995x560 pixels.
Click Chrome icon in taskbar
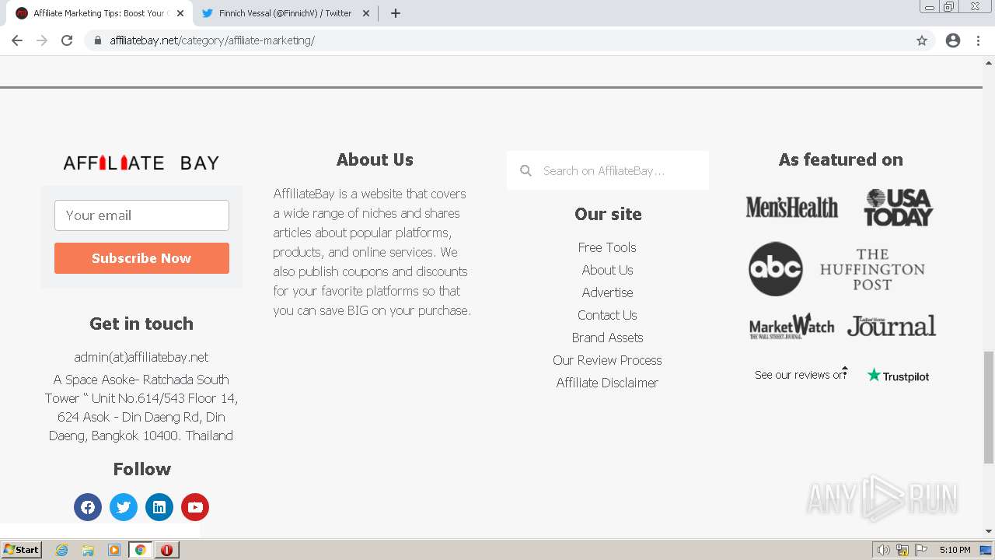[141, 550]
